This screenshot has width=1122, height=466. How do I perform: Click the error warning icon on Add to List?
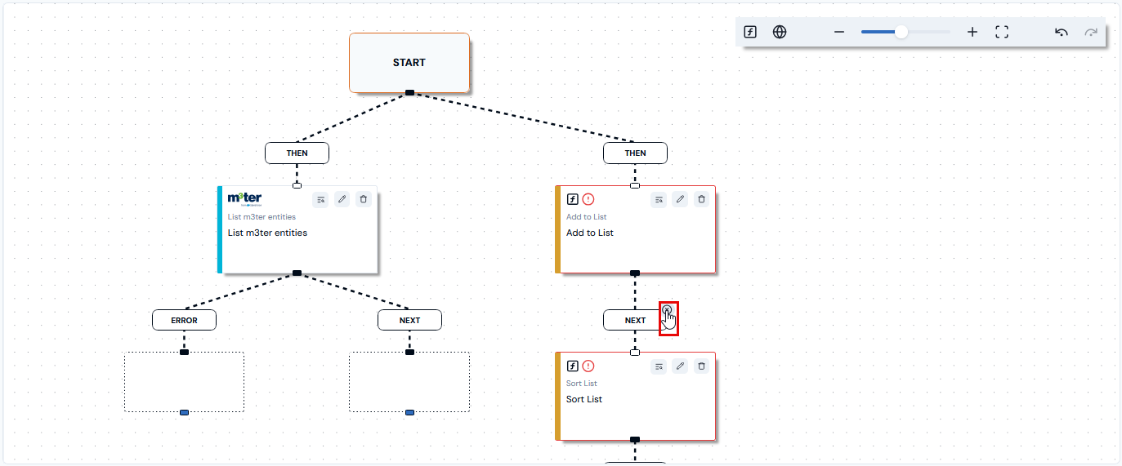[x=588, y=199]
